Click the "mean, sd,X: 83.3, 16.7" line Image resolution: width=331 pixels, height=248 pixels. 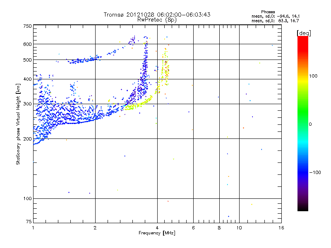[275, 21]
